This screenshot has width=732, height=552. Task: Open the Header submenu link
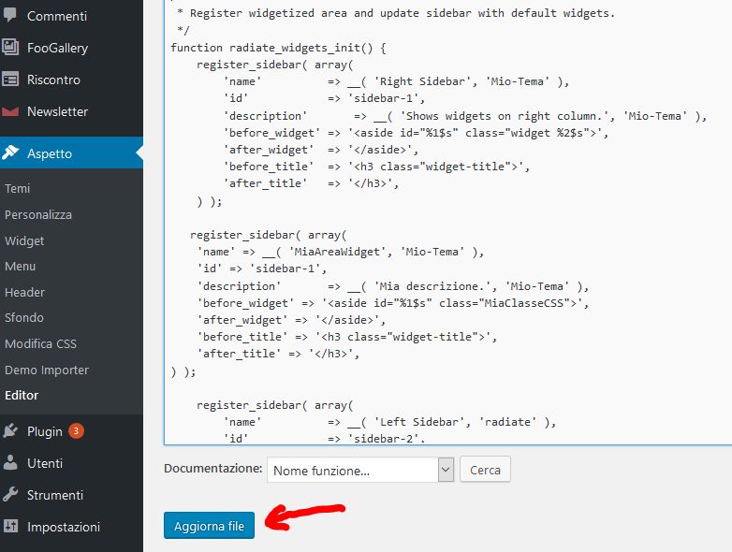pos(24,292)
